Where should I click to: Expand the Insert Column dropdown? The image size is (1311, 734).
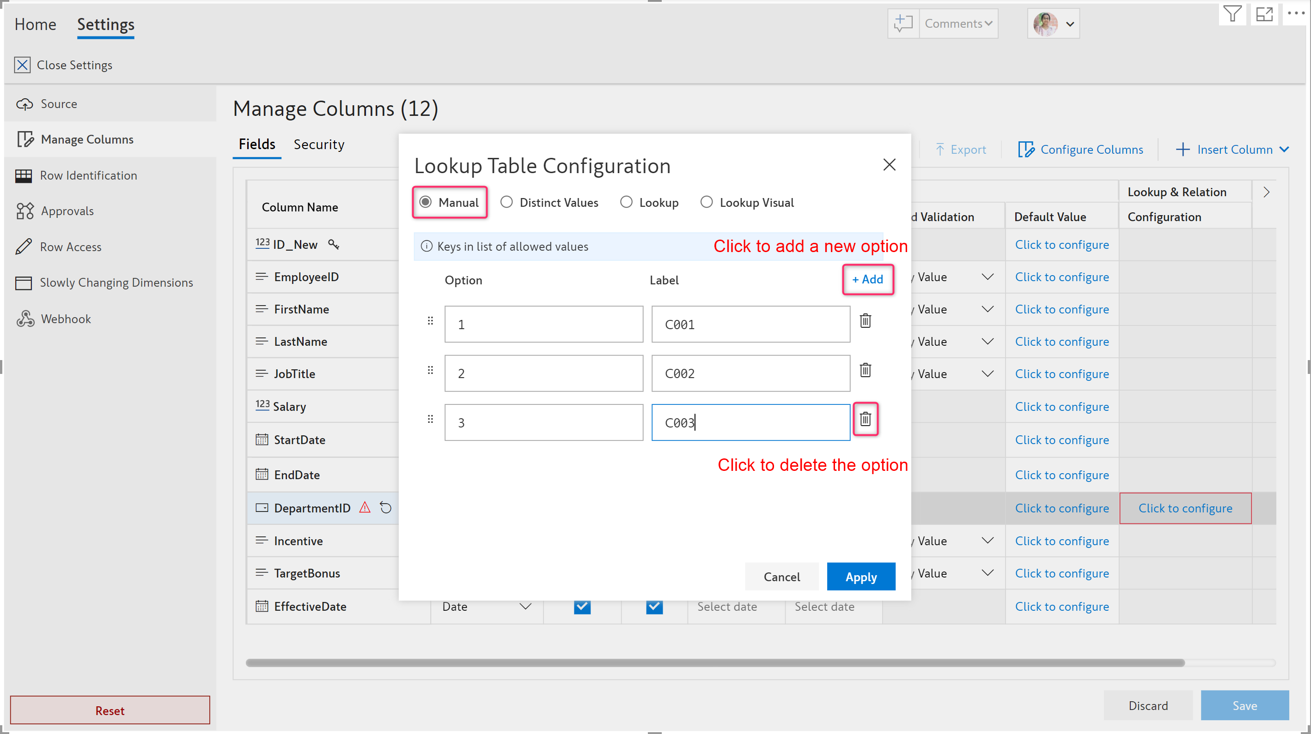[x=1284, y=150]
